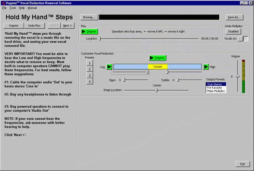Load preset 3
This screenshot has width=254, height=171.
(x=90, y=75)
